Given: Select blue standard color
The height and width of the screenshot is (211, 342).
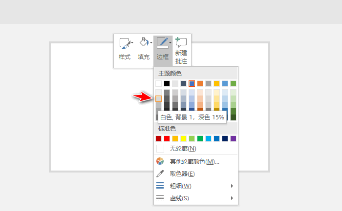Looking at the screenshot, I should (x=216, y=138).
